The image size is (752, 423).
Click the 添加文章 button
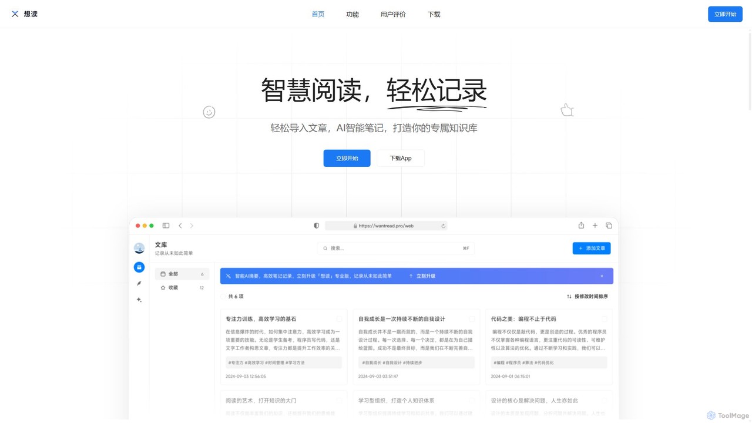click(x=592, y=249)
